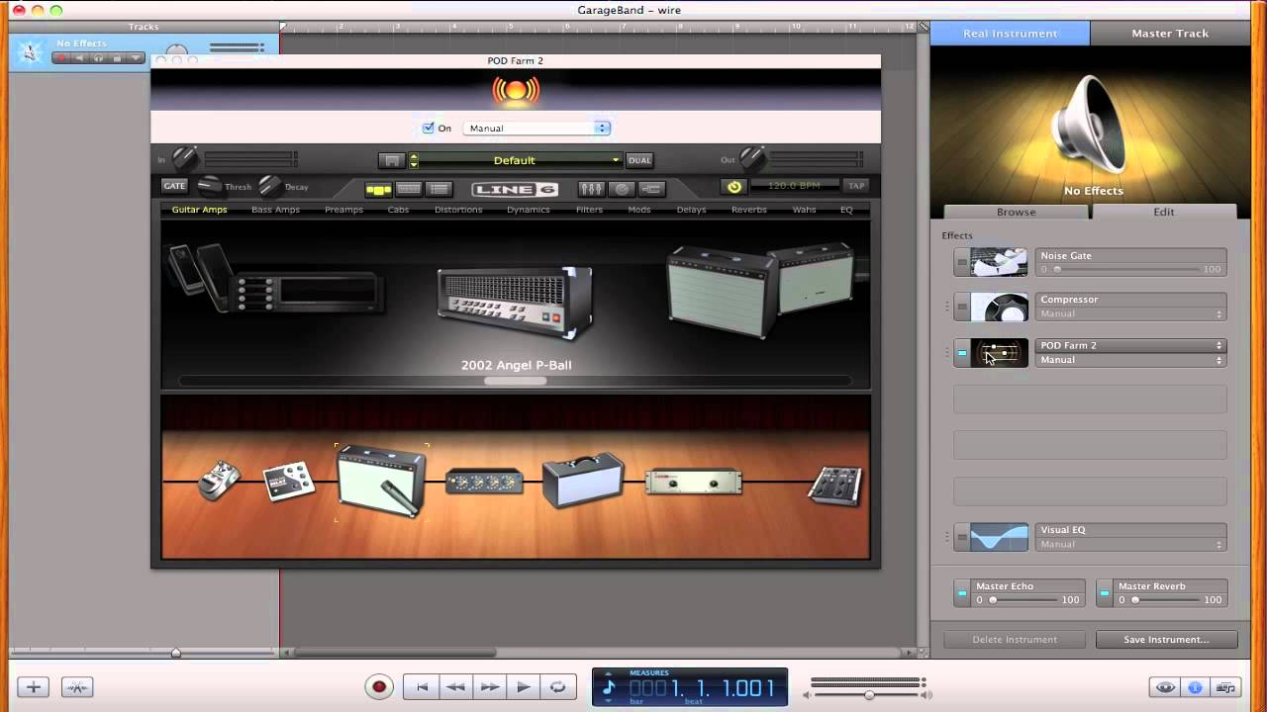Toggle the cycle region button
Screen dimensions: 1267x712
tap(558, 687)
